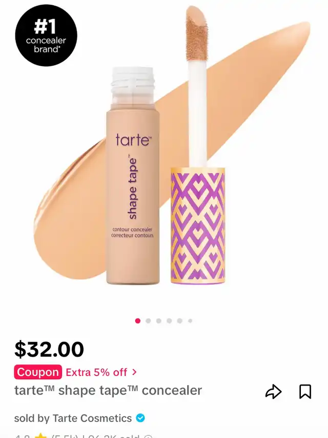Jump to the fourth carousel dot
This screenshot has width=328, height=438.
[169, 321]
